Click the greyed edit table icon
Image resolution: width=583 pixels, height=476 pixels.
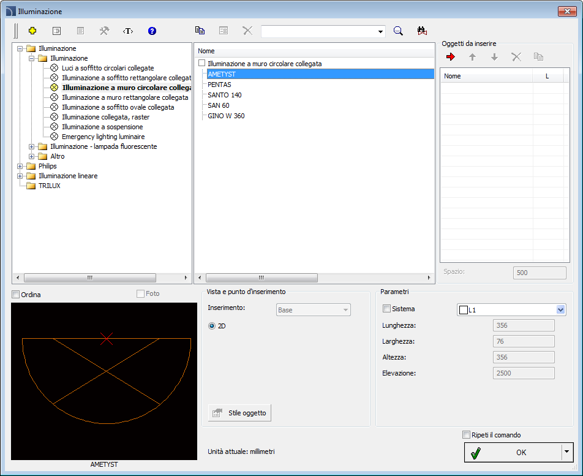point(224,31)
